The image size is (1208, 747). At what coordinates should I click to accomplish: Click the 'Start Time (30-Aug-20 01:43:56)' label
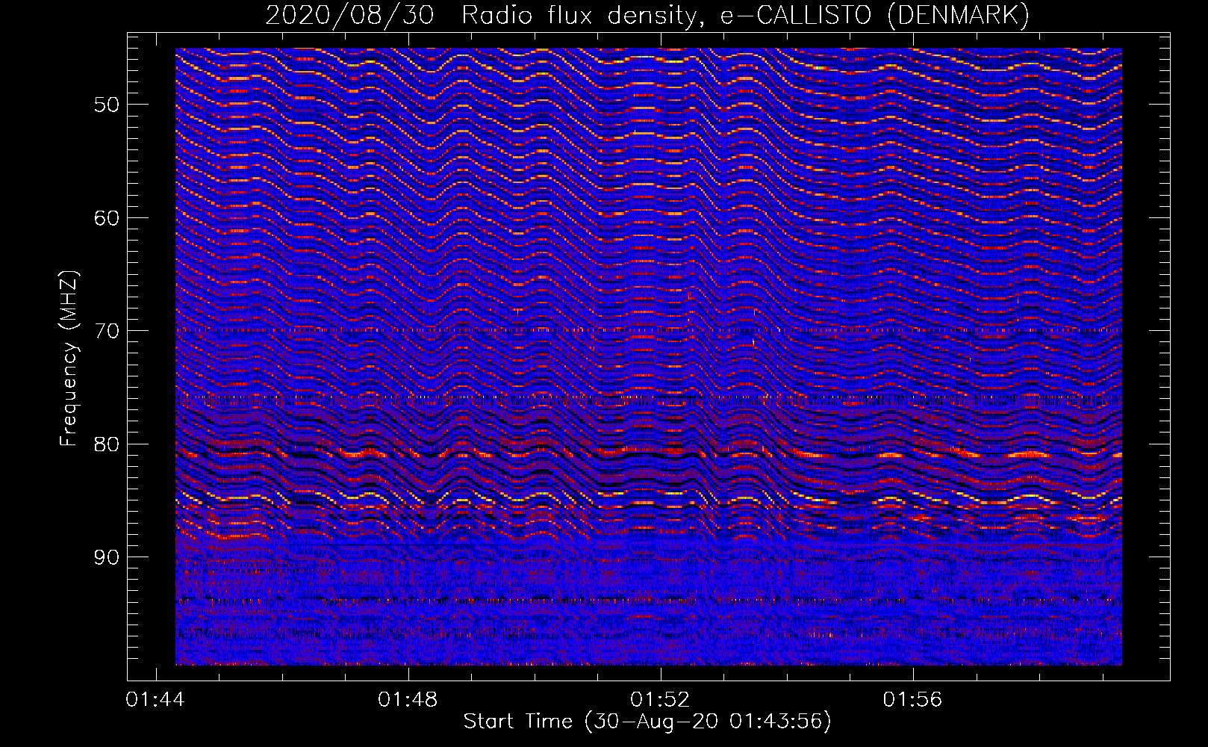click(647, 722)
